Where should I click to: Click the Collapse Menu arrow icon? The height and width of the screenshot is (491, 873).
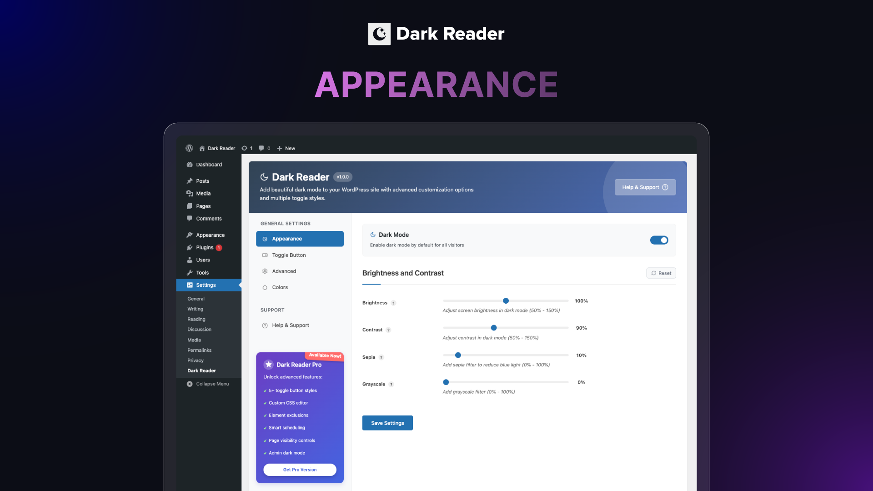[190, 384]
